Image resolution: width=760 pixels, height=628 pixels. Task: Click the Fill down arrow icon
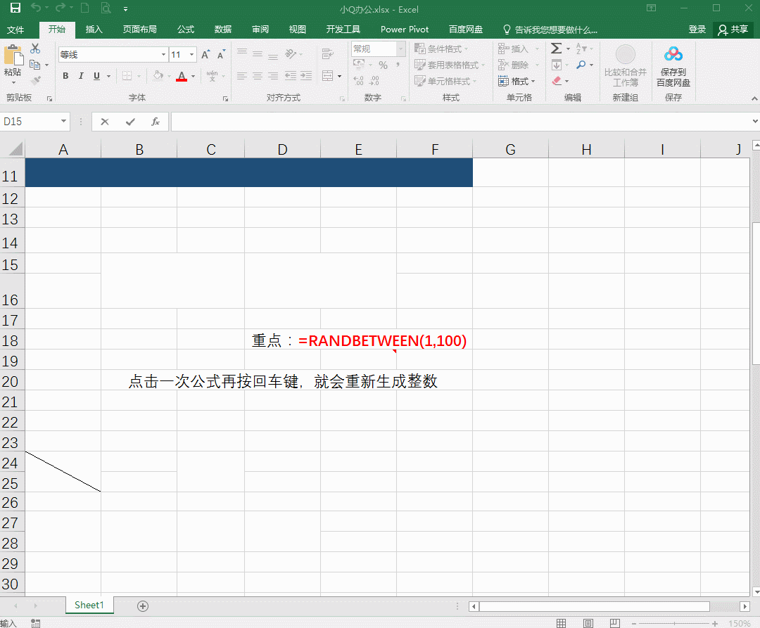557,65
